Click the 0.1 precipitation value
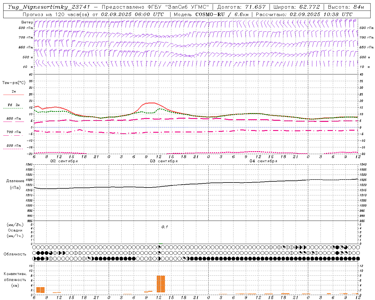The height and width of the screenshot is (300, 375). pyautogui.click(x=165, y=227)
